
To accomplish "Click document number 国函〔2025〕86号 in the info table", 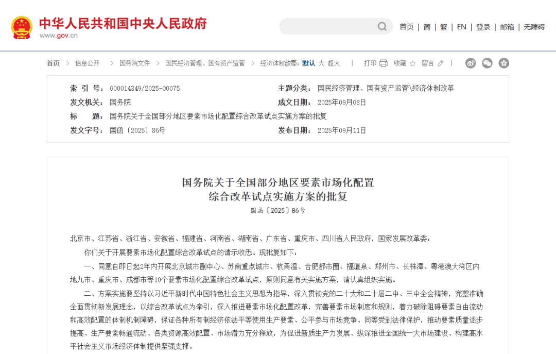I will click(137, 130).
